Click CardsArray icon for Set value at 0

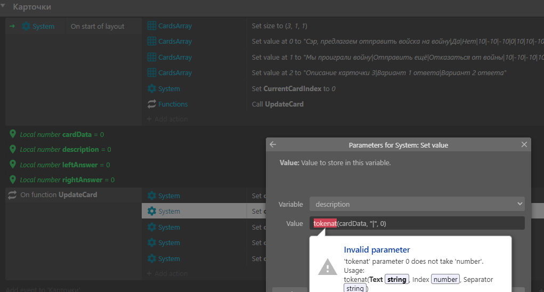coord(152,41)
